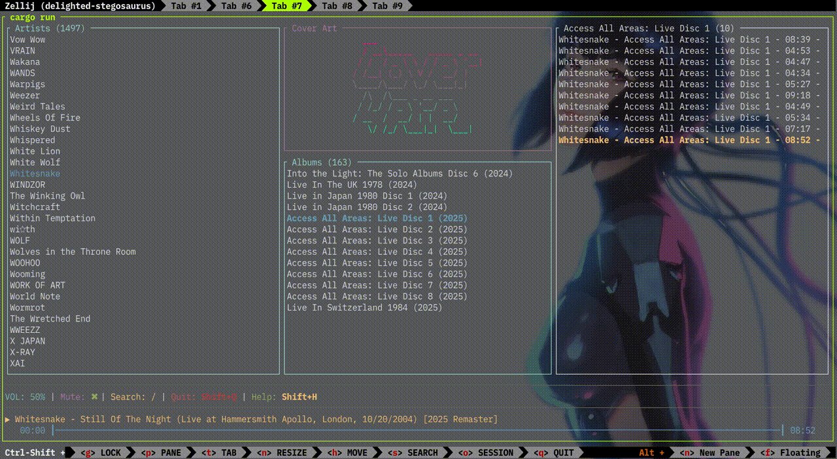Choose RESIZE mode from the status bar
Image resolution: width=837 pixels, height=459 pixels.
coord(281,452)
